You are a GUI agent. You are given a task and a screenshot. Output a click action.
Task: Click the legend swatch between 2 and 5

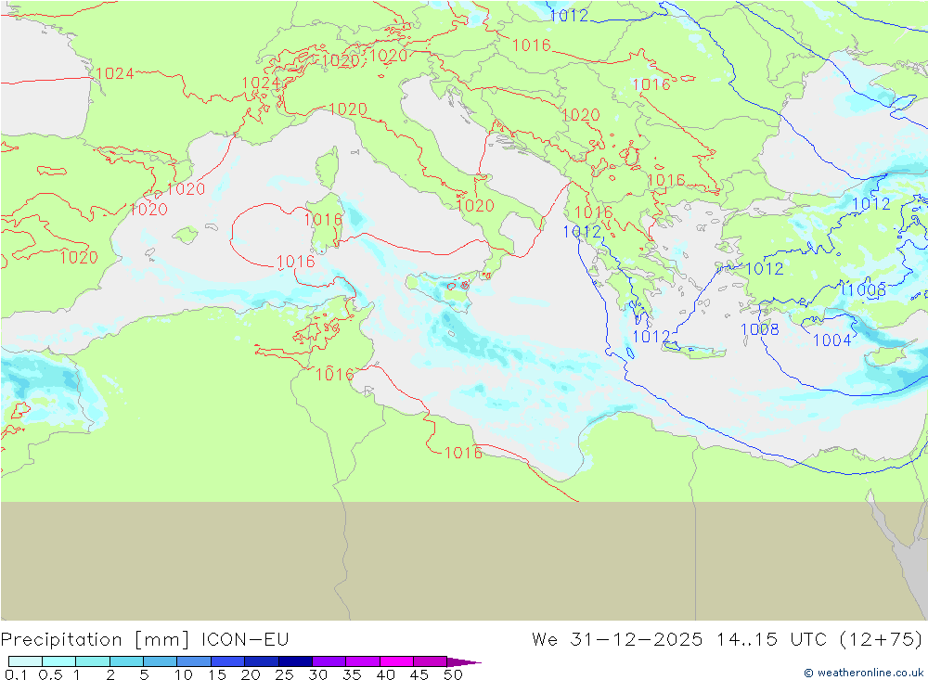[126, 661]
